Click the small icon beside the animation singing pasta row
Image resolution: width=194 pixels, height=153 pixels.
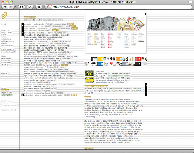tap(22, 95)
